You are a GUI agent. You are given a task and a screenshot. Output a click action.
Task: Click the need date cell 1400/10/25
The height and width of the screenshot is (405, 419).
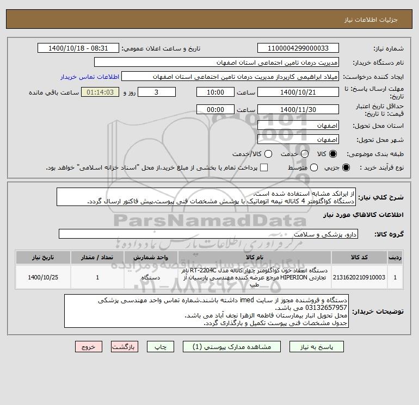43,277
